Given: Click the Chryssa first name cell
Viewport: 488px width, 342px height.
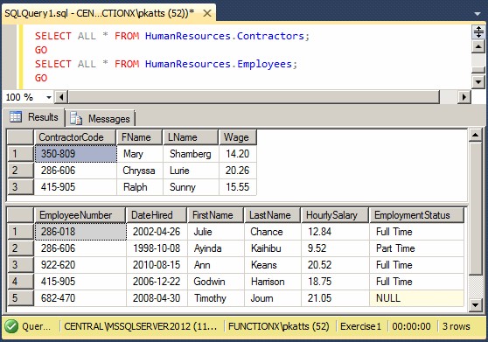Looking at the screenshot, I should (x=140, y=171).
